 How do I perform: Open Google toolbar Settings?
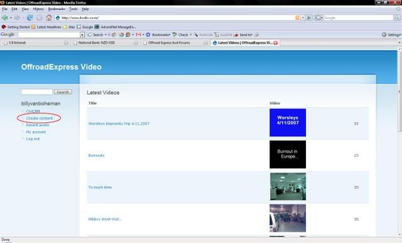point(391,35)
